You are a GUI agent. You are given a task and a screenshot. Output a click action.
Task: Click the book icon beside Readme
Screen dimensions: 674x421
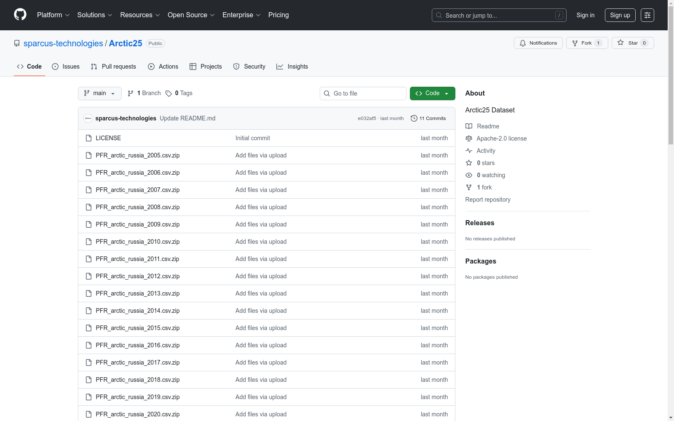point(469,126)
